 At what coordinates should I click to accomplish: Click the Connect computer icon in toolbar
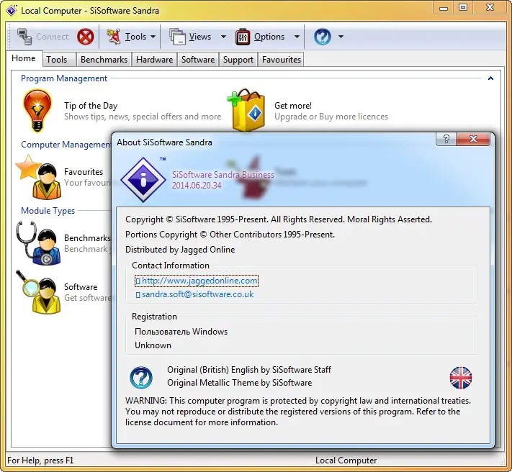(x=24, y=37)
